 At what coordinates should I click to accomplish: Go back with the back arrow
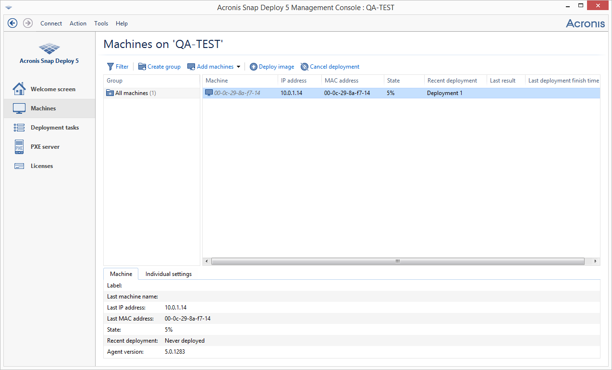12,23
